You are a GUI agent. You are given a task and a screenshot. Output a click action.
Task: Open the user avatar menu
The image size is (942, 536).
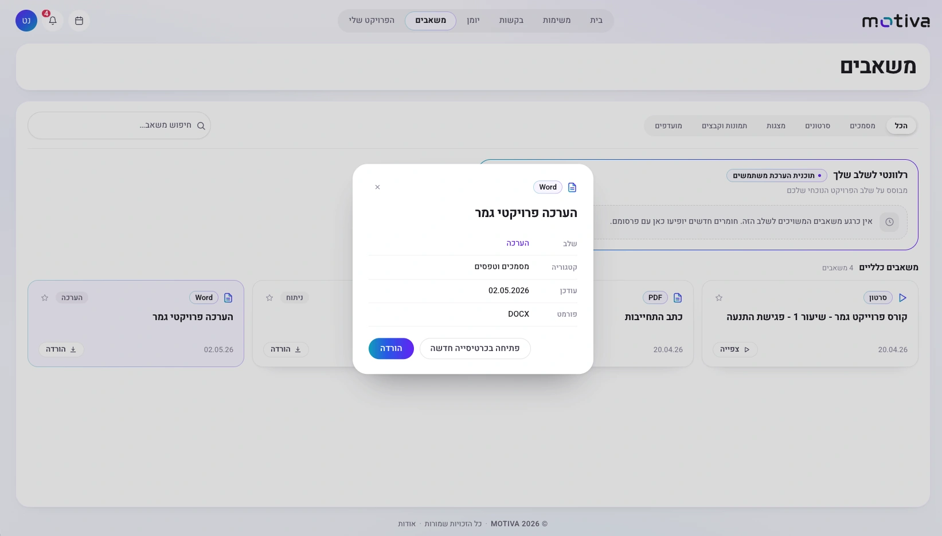26,21
